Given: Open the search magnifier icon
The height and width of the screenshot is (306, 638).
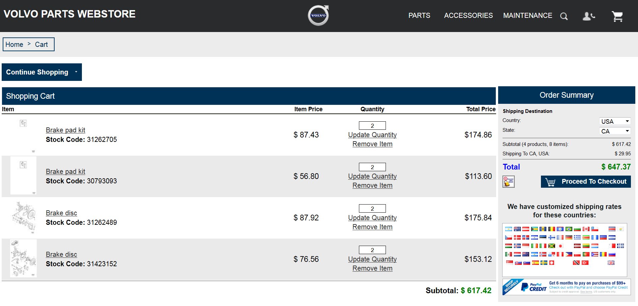Looking at the screenshot, I should coord(564,16).
